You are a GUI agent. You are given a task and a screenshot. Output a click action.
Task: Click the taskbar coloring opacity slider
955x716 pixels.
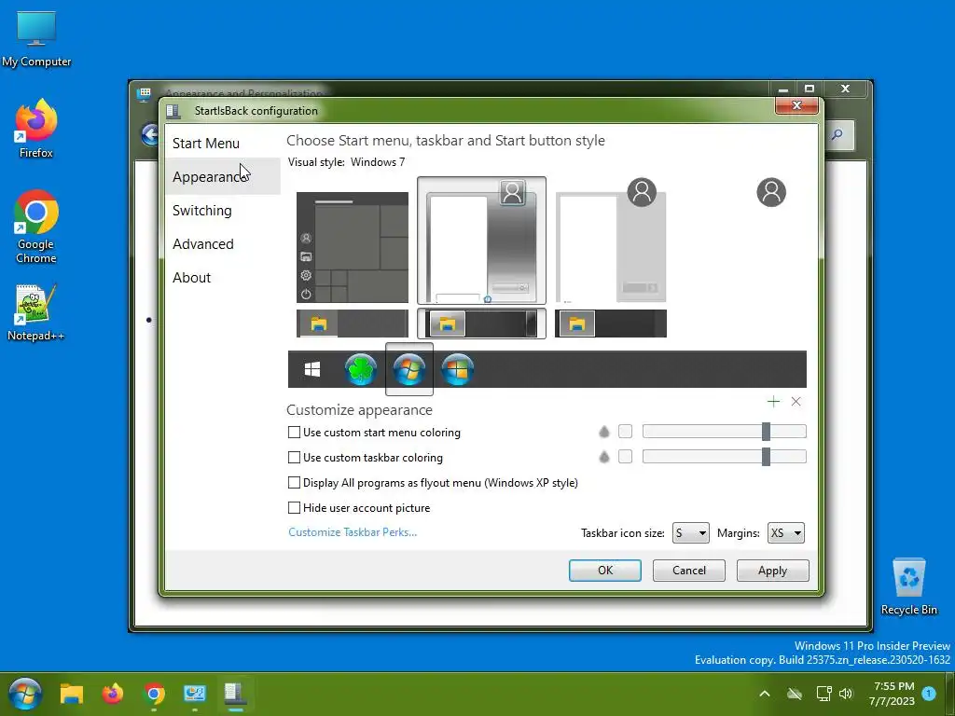pos(724,457)
